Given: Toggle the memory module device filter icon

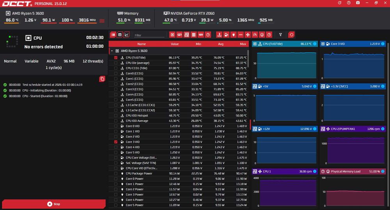Looking at the screenshot, I should pyautogui.click(x=201, y=35).
